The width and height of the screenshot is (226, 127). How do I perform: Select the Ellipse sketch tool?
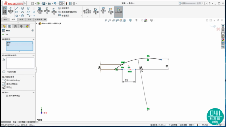28,12
